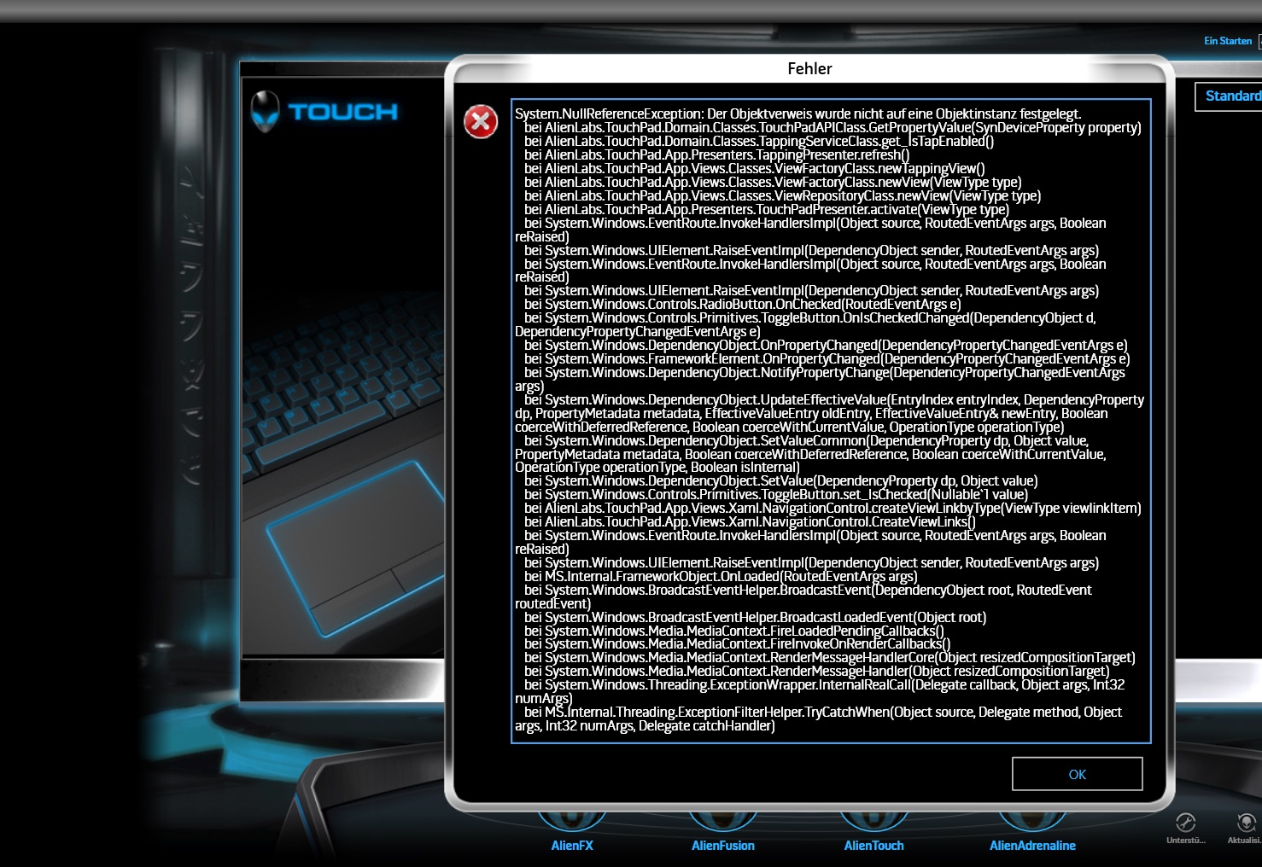The image size is (1262, 867).
Task: Click the Unterstü... support wrench icon
Action: pos(1185,823)
